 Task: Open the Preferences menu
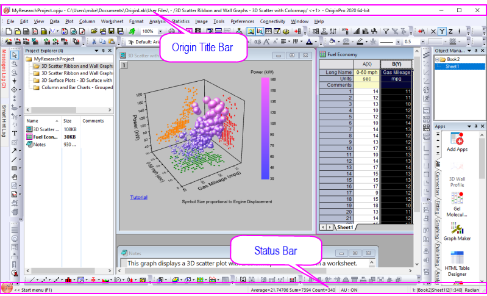pos(242,21)
